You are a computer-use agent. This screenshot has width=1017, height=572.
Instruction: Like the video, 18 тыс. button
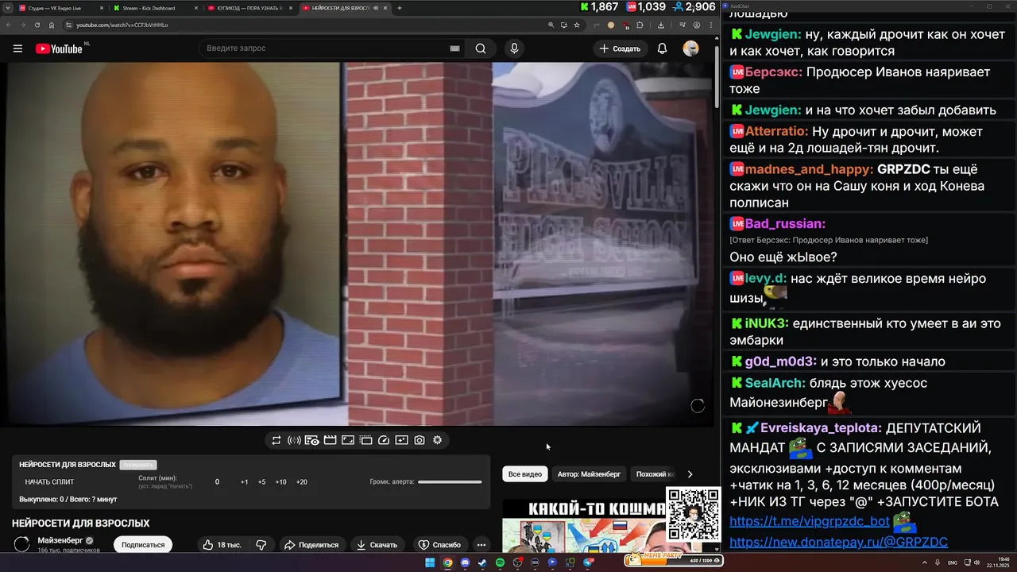click(x=222, y=545)
